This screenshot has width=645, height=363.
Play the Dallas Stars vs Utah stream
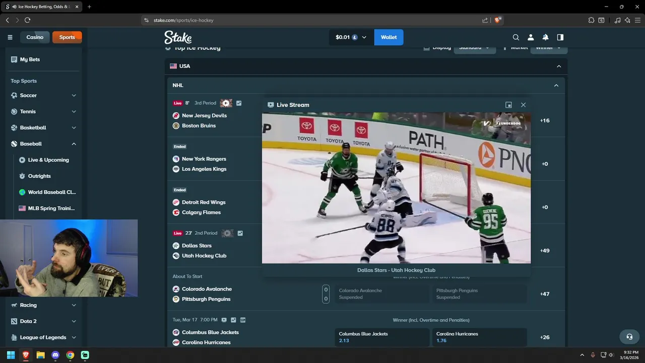[x=227, y=233]
